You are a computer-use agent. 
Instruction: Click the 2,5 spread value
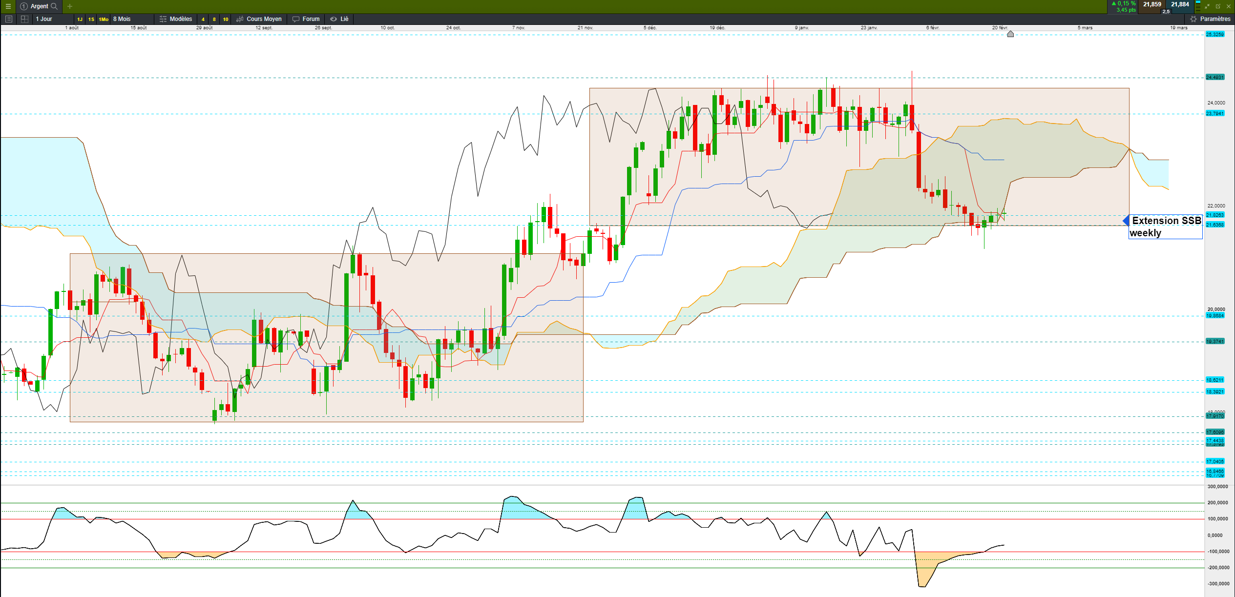pos(1166,11)
